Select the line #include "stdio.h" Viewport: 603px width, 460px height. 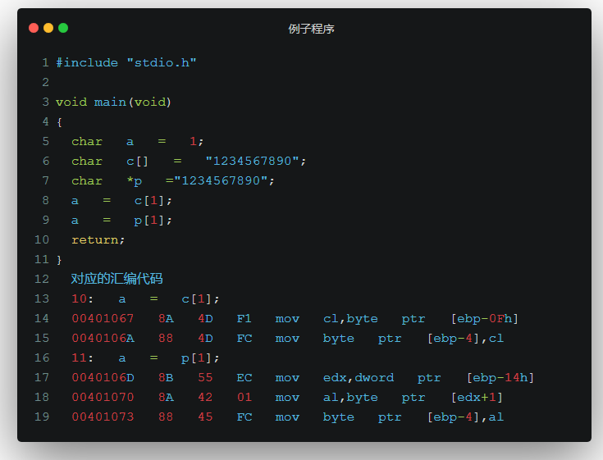(126, 62)
